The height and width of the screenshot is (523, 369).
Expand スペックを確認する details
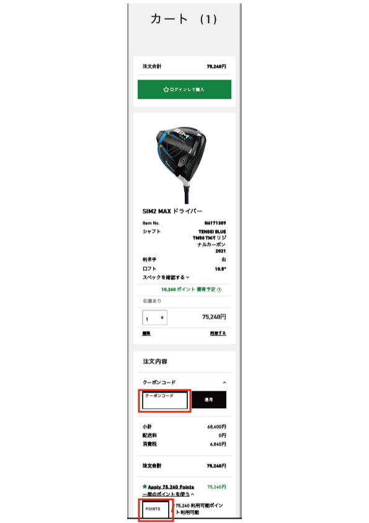(x=166, y=277)
